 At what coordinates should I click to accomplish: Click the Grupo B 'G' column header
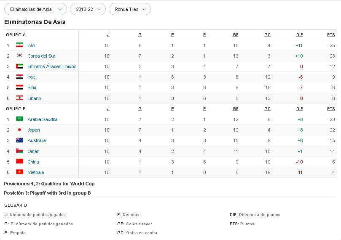point(140,109)
